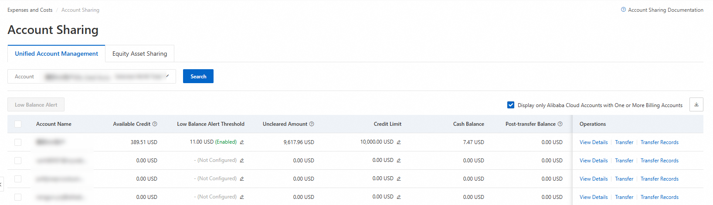713x205 pixels.
Task: Click the 9,617.96 USD uncleared amount
Action: pyautogui.click(x=299, y=142)
